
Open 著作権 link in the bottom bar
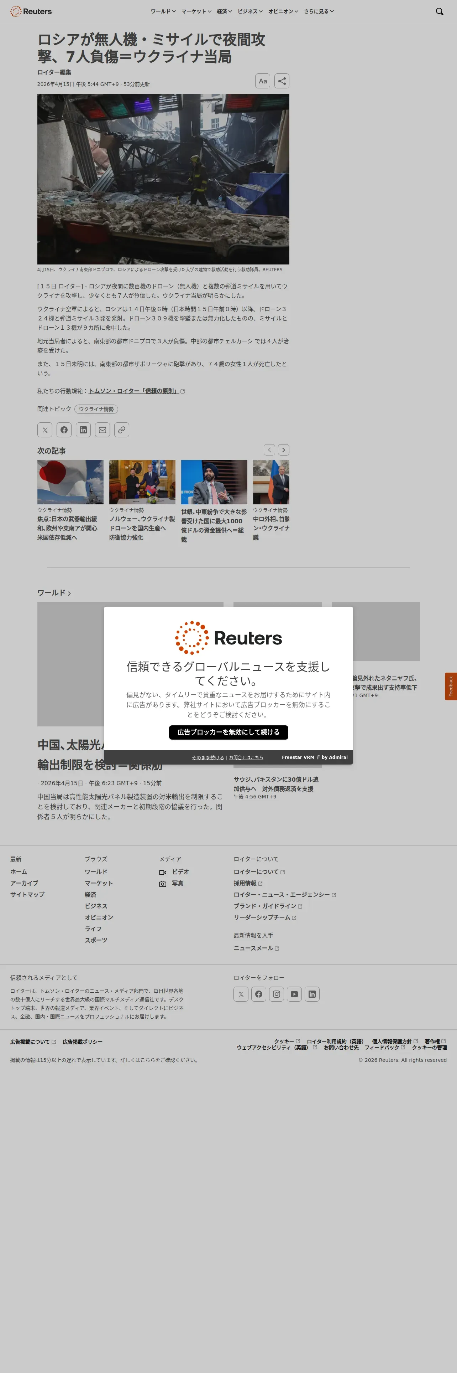tap(435, 1041)
